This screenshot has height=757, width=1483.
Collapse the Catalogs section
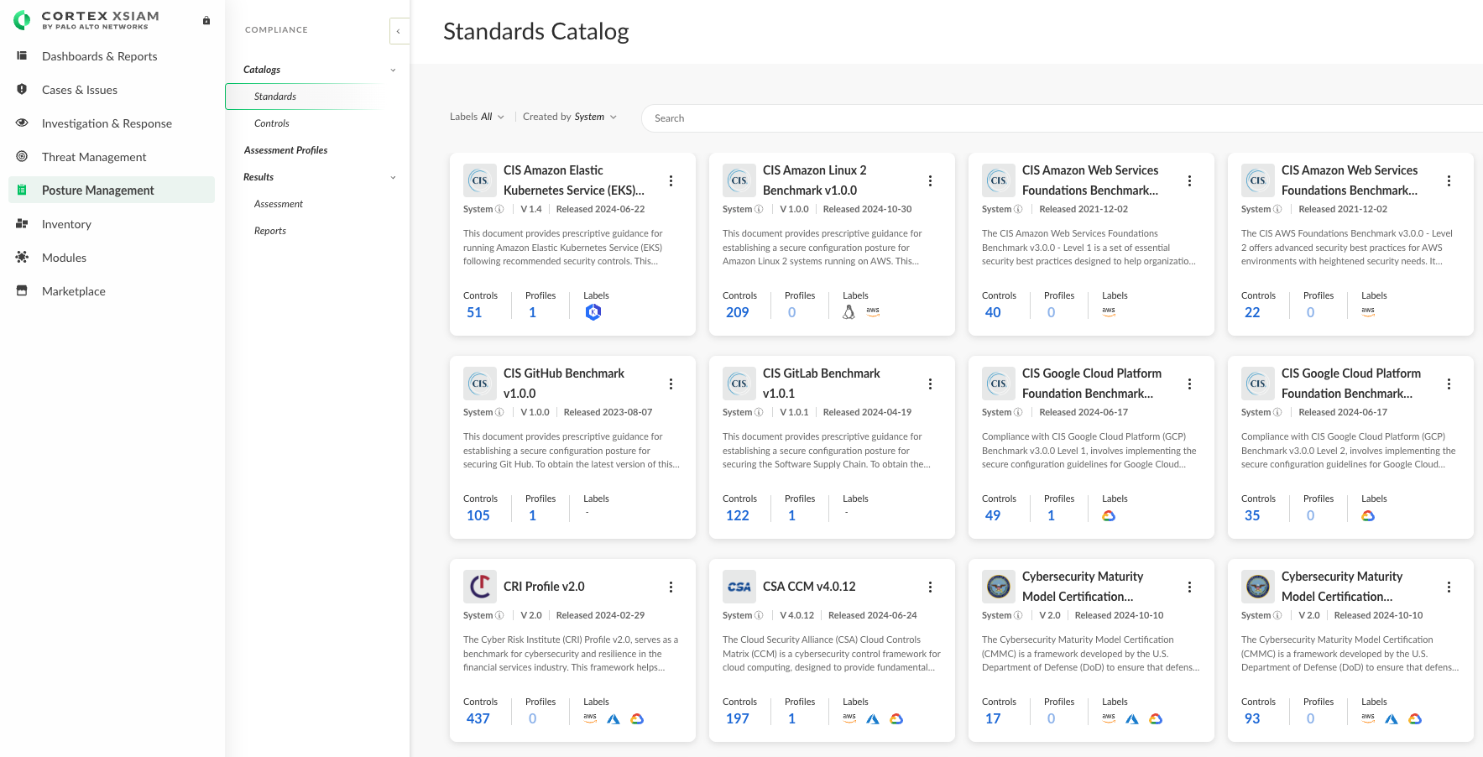(x=393, y=70)
